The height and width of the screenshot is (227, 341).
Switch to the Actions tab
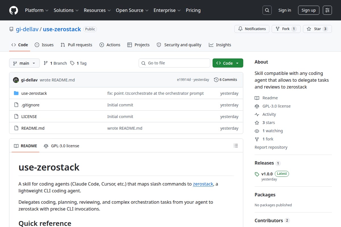tap(110, 45)
